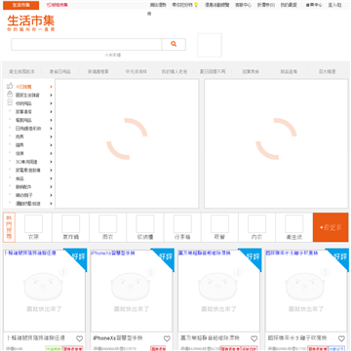Open the 衣架 hot search item
The width and height of the screenshot is (351, 351).
(33, 227)
